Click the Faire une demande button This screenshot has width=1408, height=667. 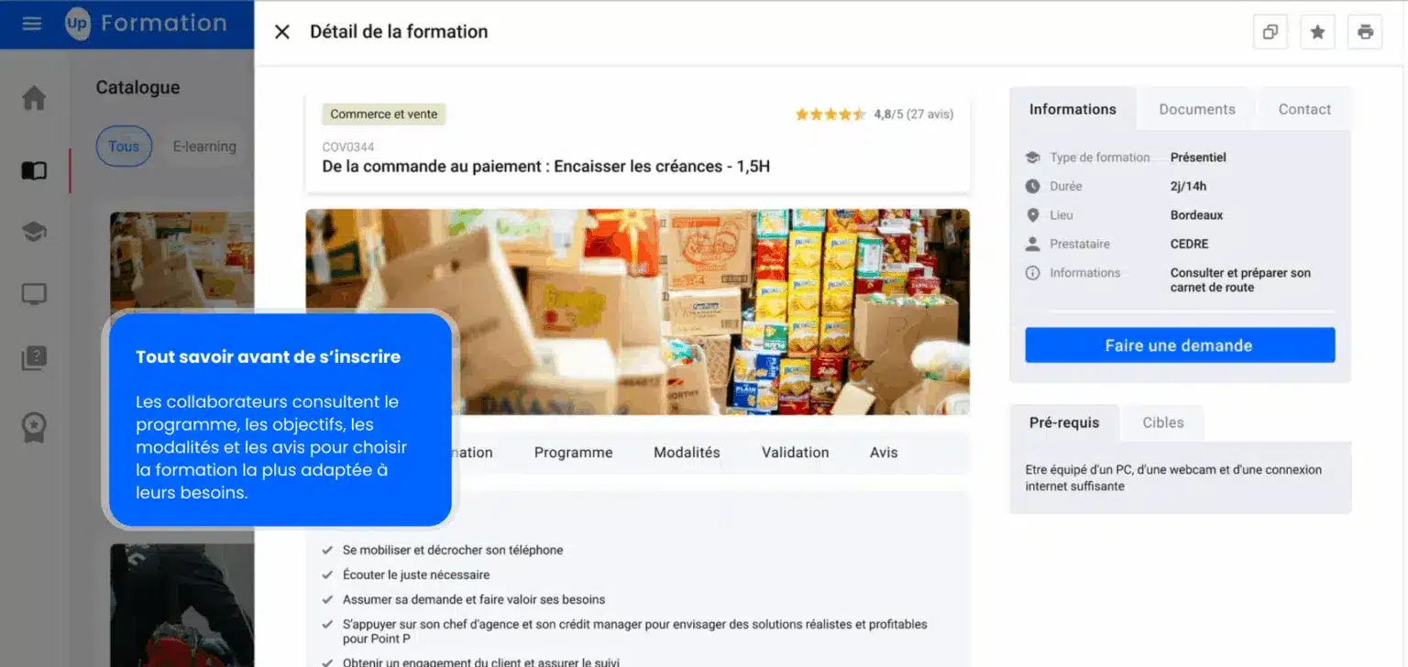(1179, 345)
